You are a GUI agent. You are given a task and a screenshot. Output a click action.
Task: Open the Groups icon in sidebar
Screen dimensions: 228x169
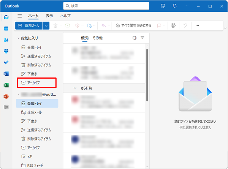point(6,51)
